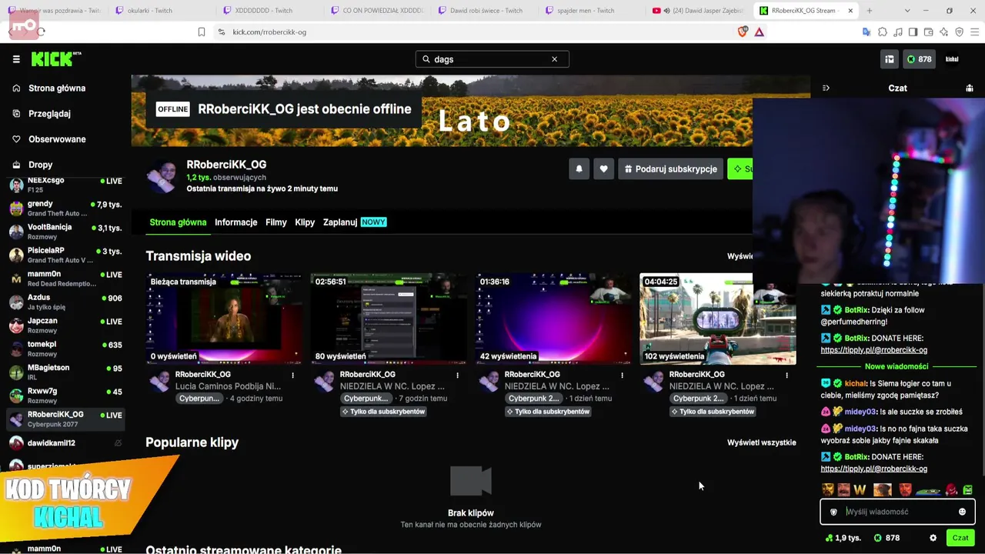Open the 04:04:25 video thumbnail
Image resolution: width=985 pixels, height=554 pixels.
point(718,319)
